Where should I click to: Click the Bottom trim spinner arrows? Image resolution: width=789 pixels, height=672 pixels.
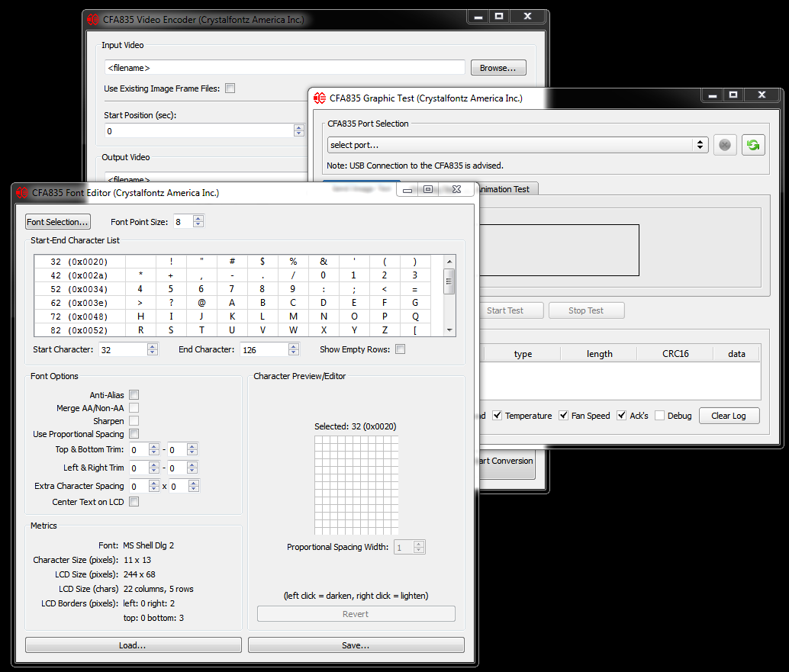(x=192, y=449)
